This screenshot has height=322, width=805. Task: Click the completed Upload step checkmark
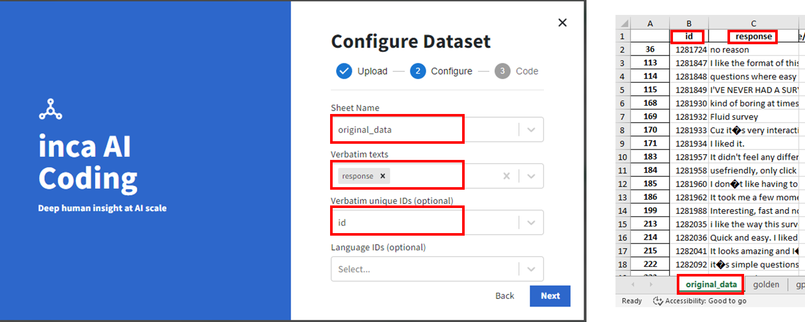point(344,71)
